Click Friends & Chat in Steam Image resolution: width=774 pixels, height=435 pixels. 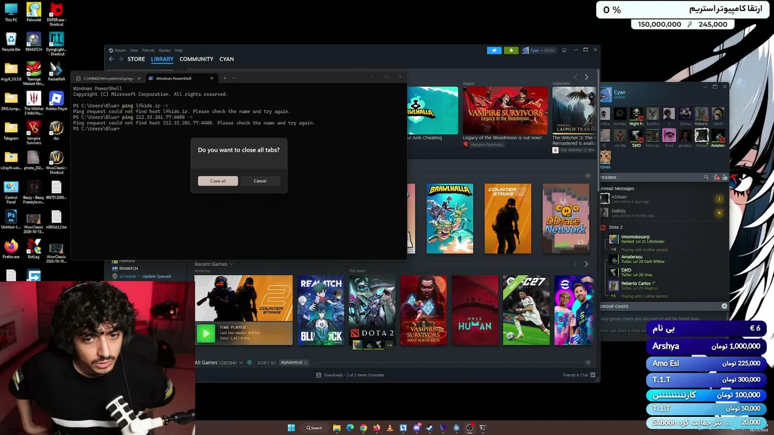coord(579,375)
